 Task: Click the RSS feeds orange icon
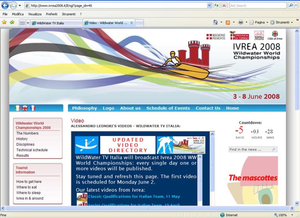(228, 23)
